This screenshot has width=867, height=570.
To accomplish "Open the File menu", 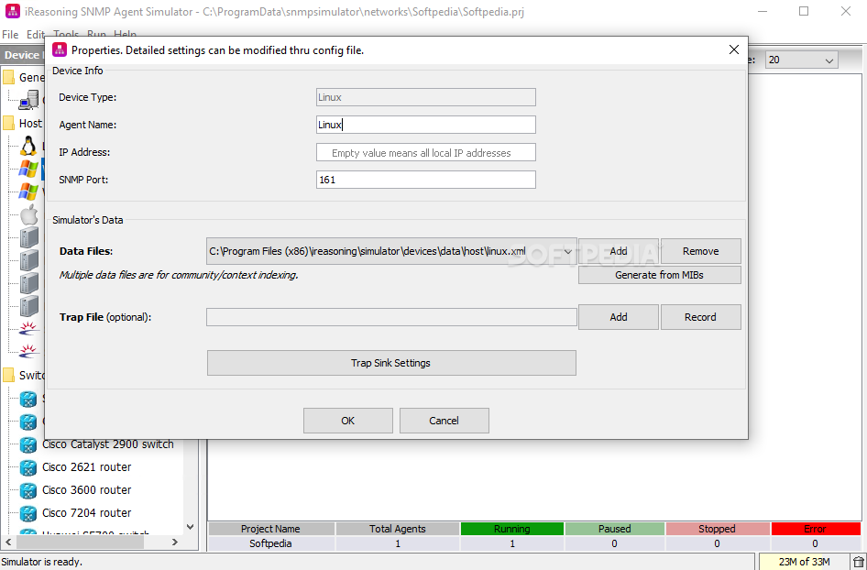I will click(x=10, y=34).
